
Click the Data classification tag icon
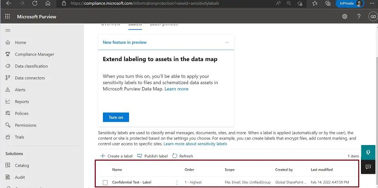pyautogui.click(x=8, y=66)
